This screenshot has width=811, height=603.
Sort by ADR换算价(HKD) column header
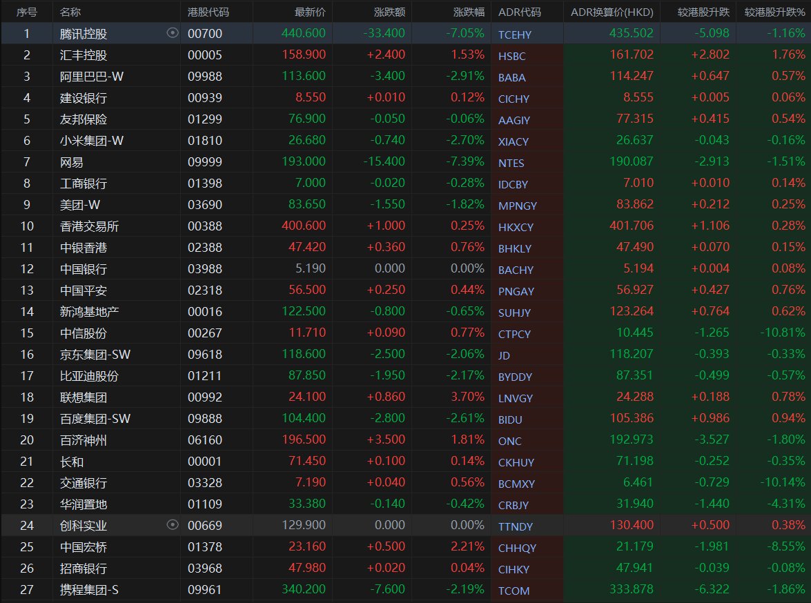612,12
